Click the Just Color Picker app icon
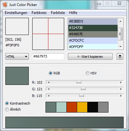Viewport: 129px width, 131px height. click(x=5, y=5)
